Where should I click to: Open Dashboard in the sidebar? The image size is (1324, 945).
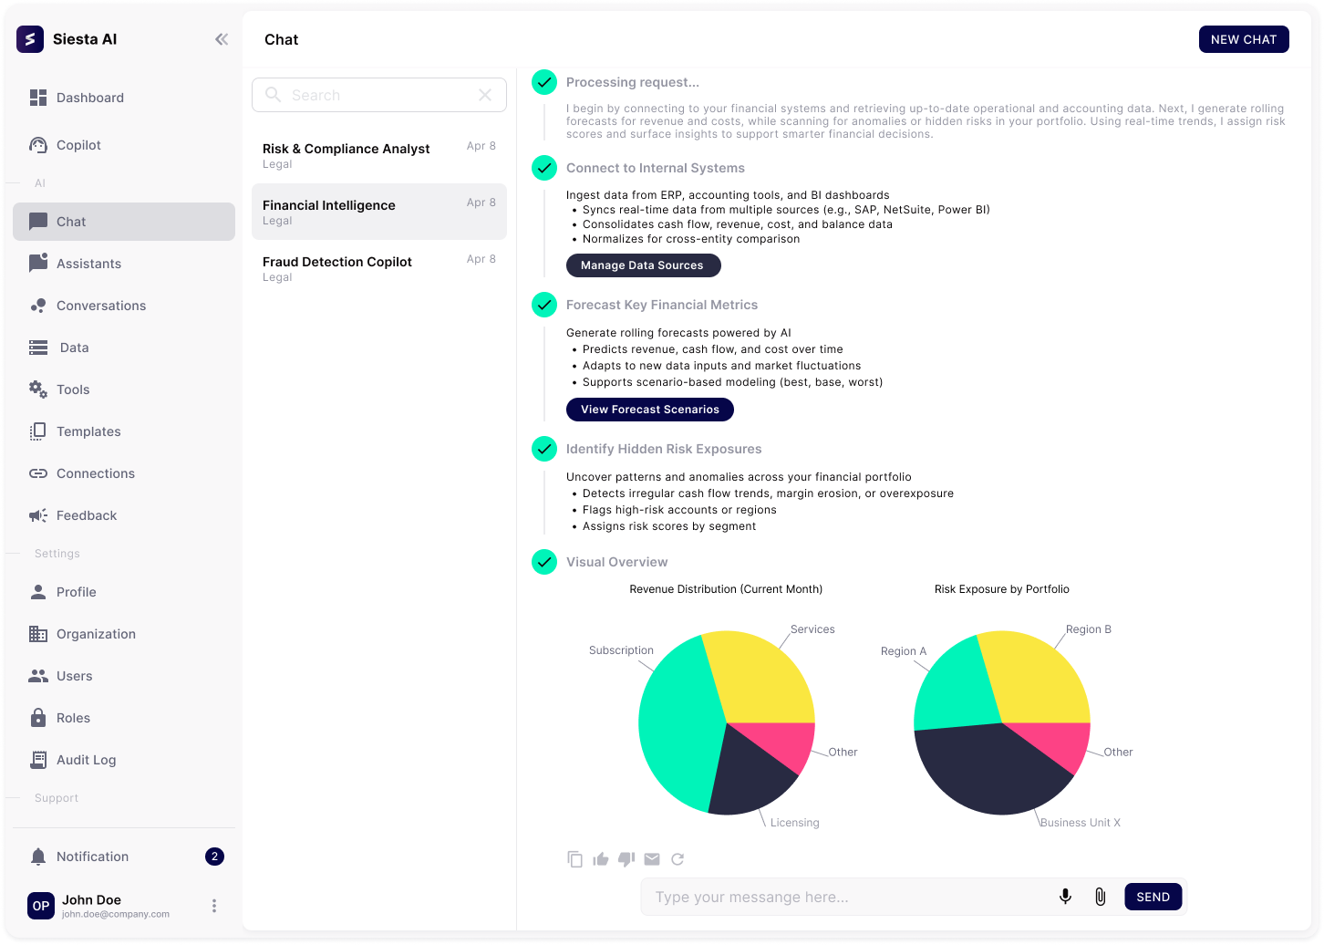click(89, 98)
